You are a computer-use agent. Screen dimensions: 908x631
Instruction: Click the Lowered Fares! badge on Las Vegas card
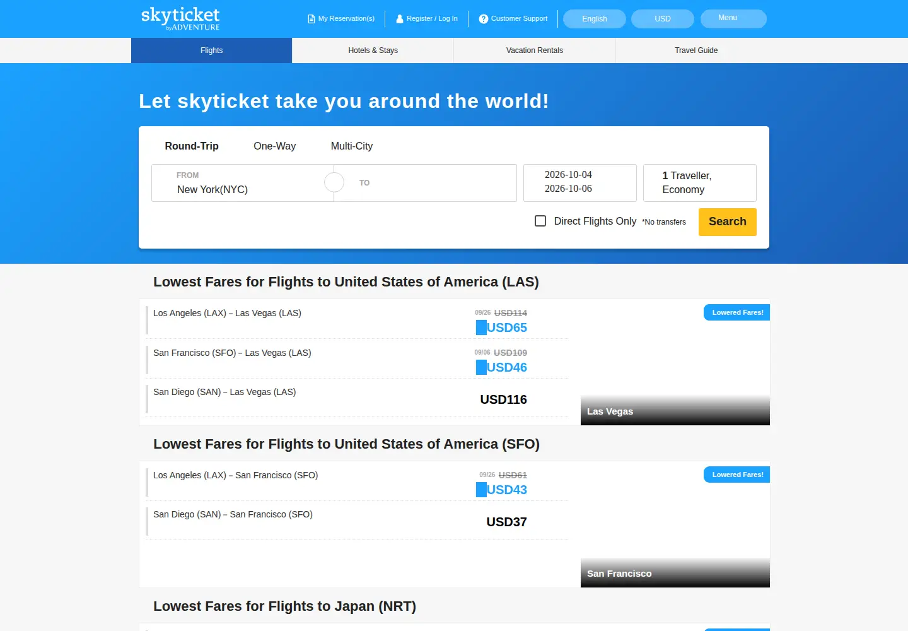coord(737,312)
